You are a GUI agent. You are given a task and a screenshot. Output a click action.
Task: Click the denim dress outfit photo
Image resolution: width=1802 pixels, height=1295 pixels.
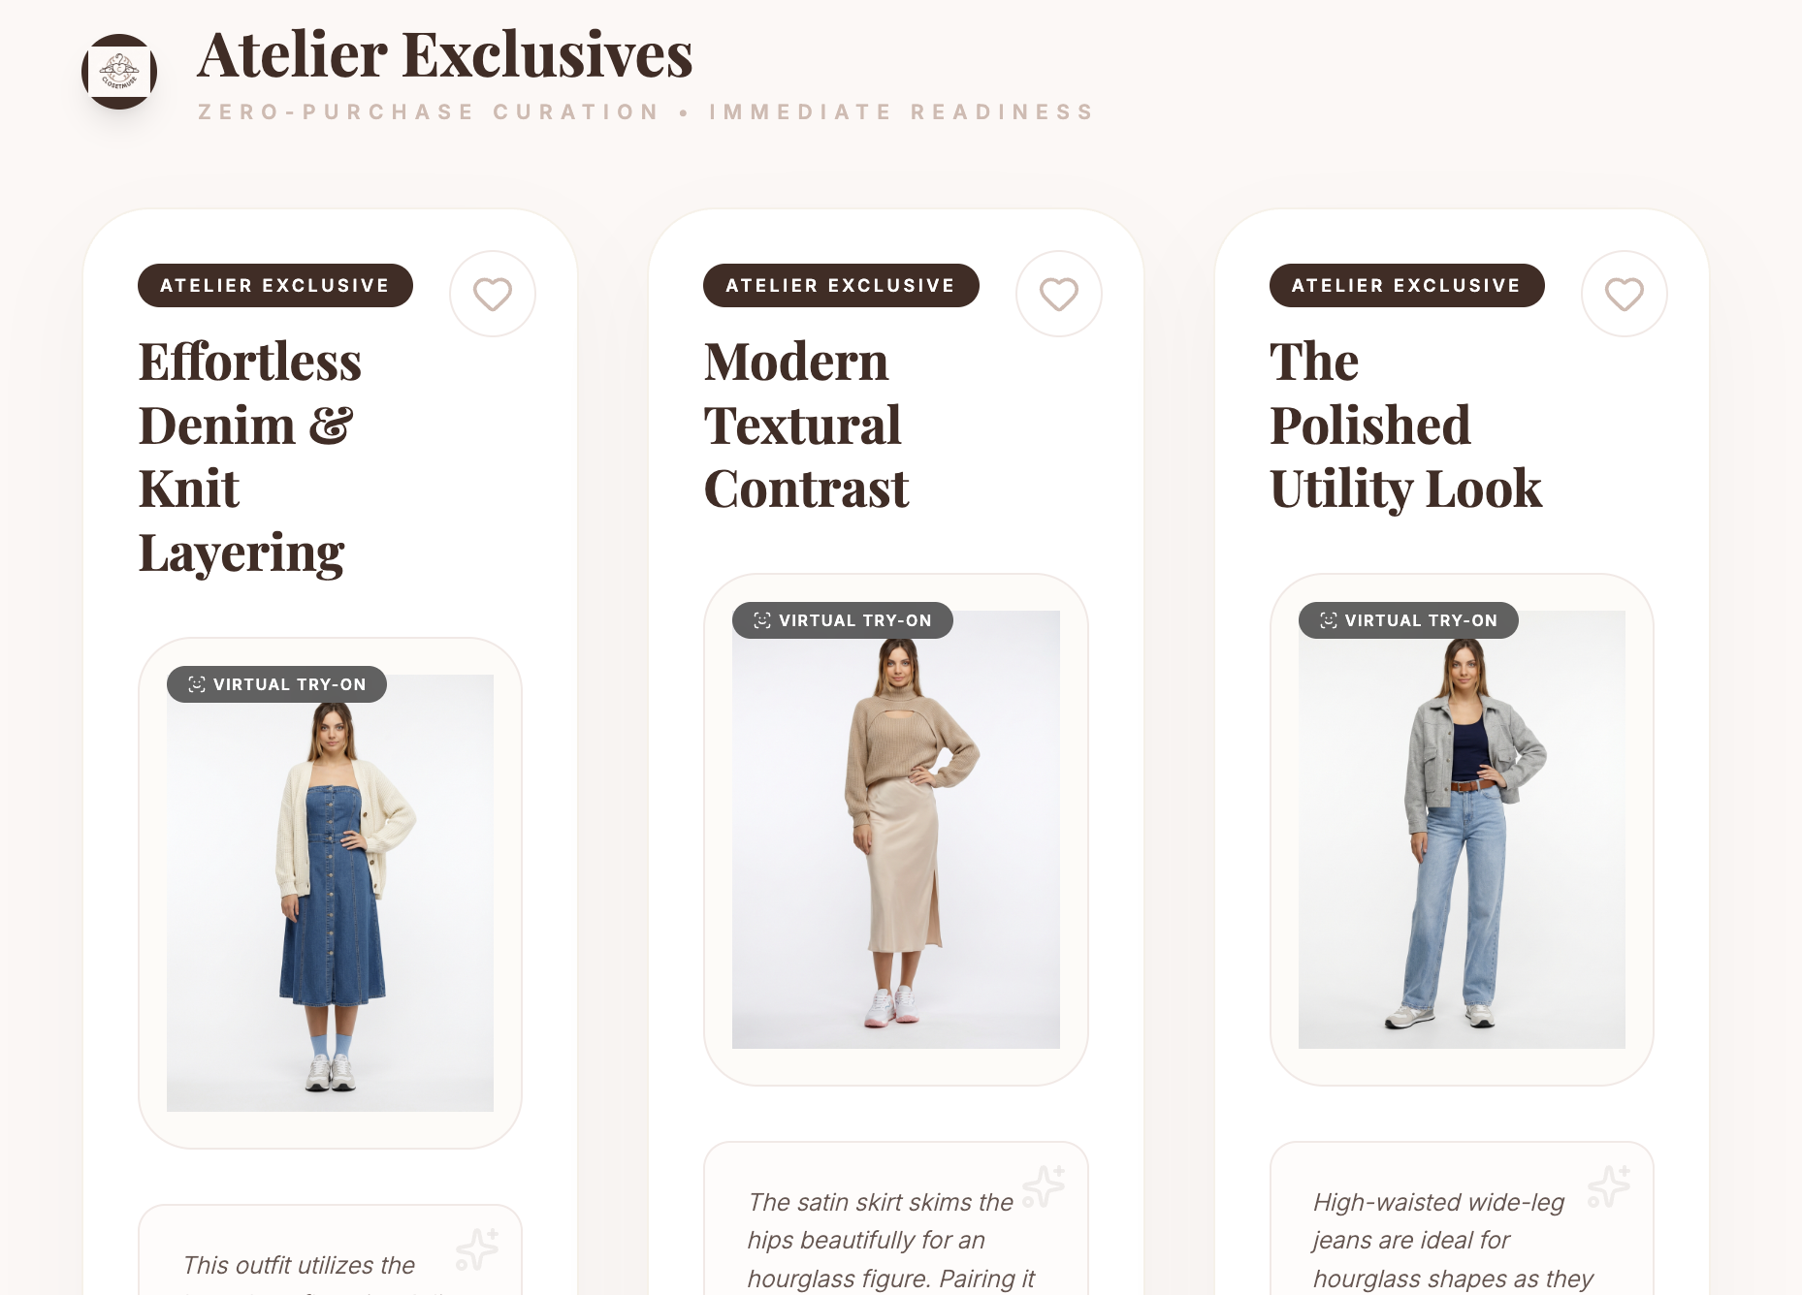[x=330, y=893]
